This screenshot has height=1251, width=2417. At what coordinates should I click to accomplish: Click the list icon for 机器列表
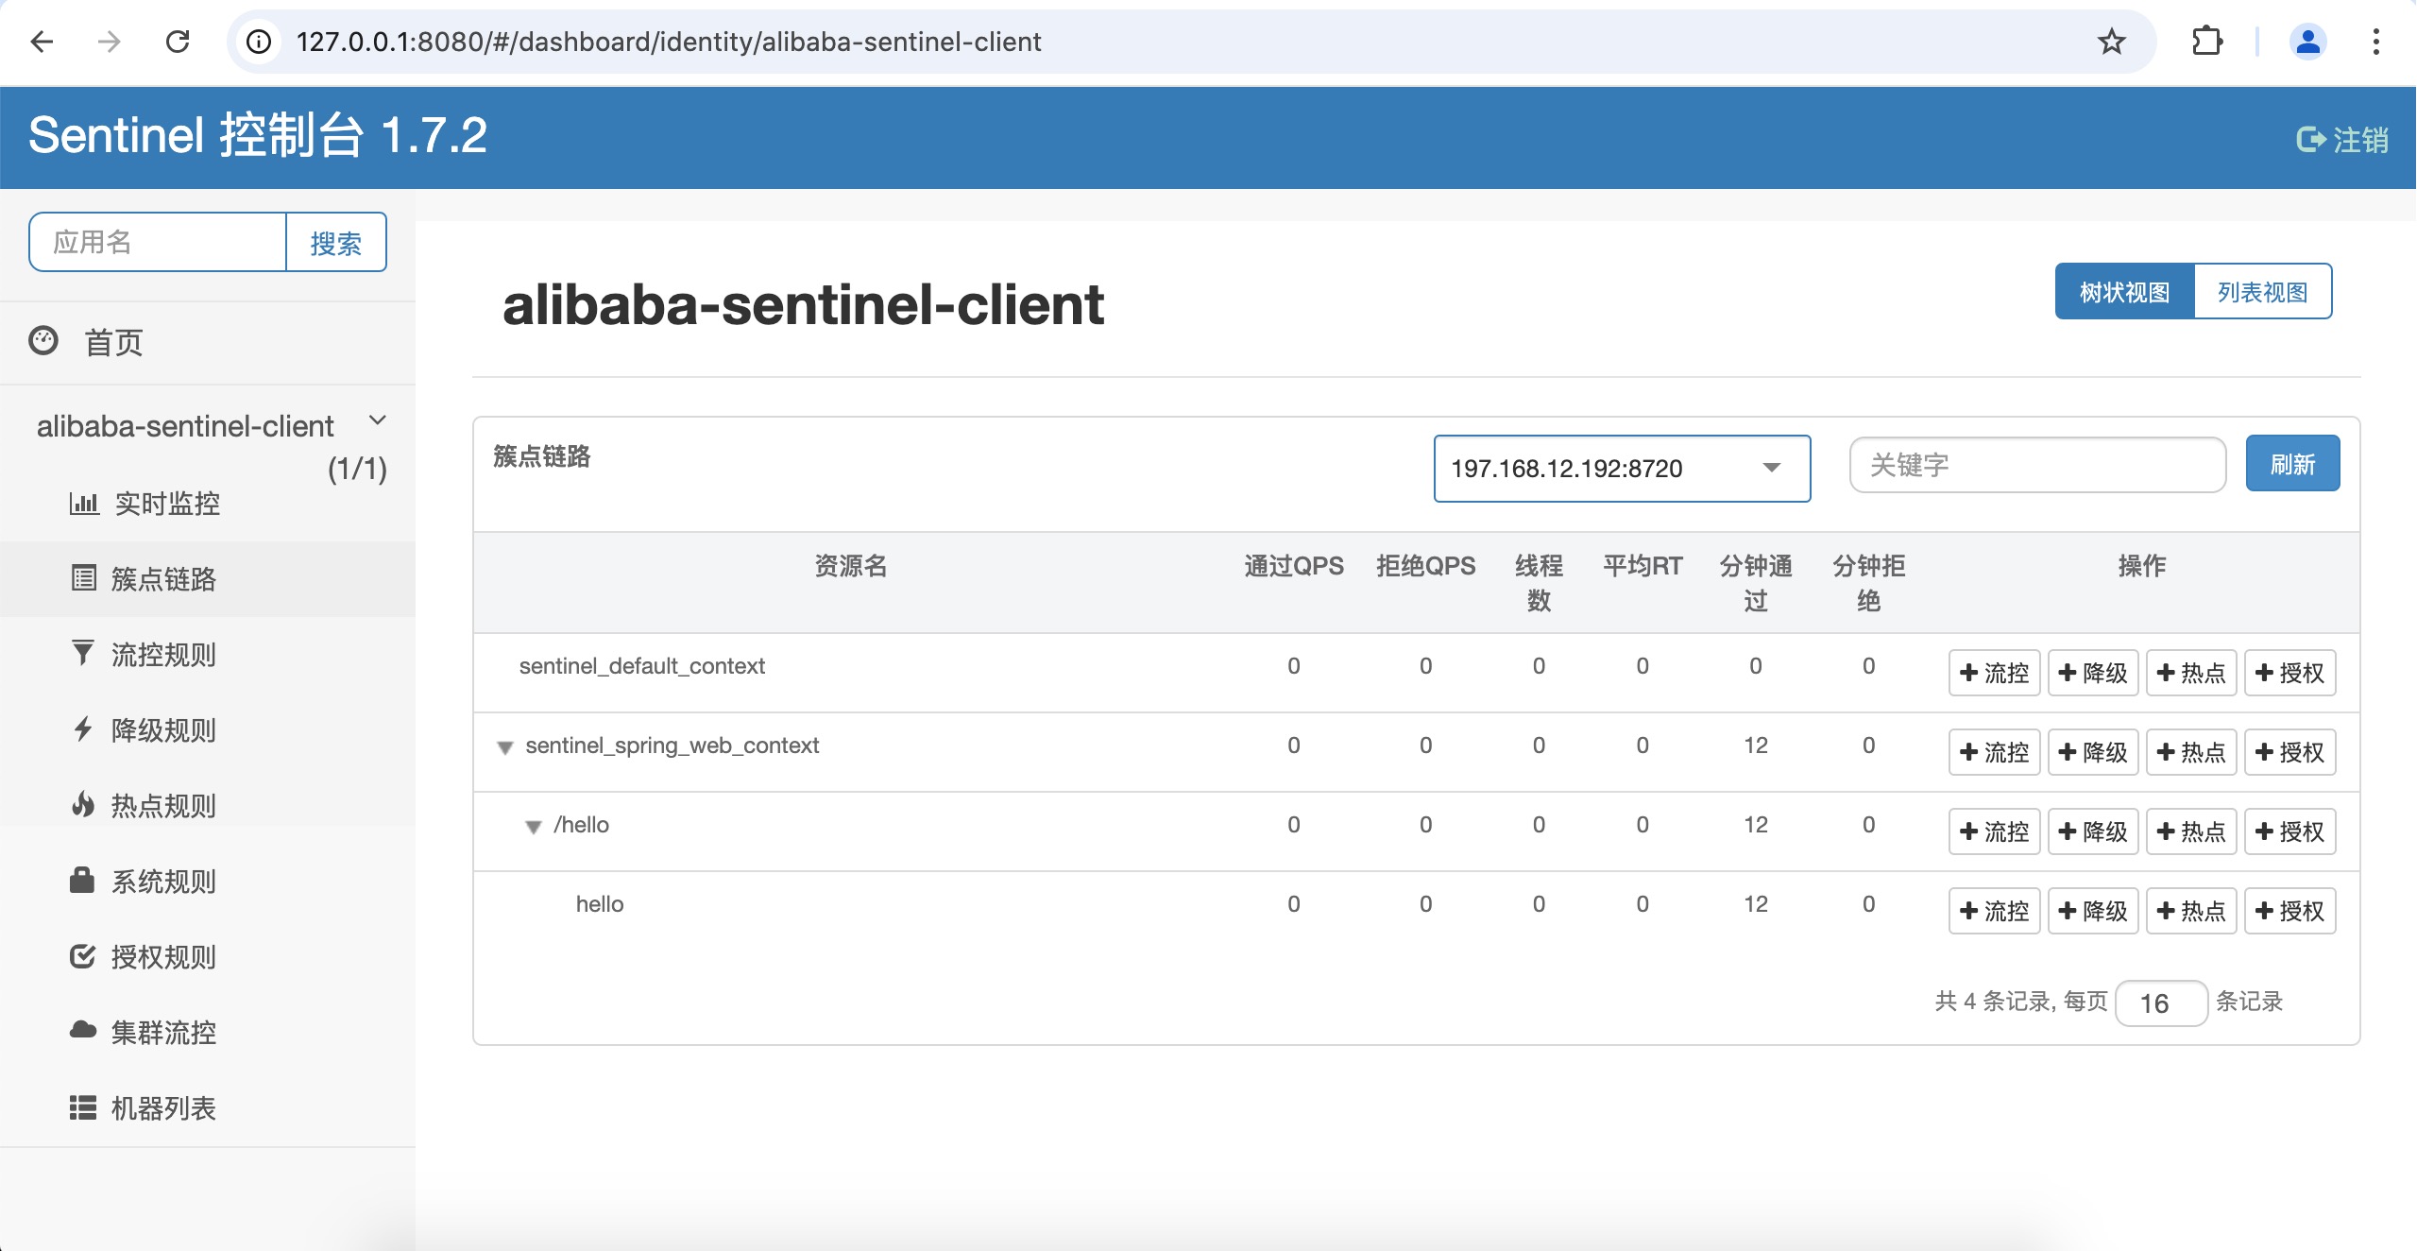click(83, 1107)
